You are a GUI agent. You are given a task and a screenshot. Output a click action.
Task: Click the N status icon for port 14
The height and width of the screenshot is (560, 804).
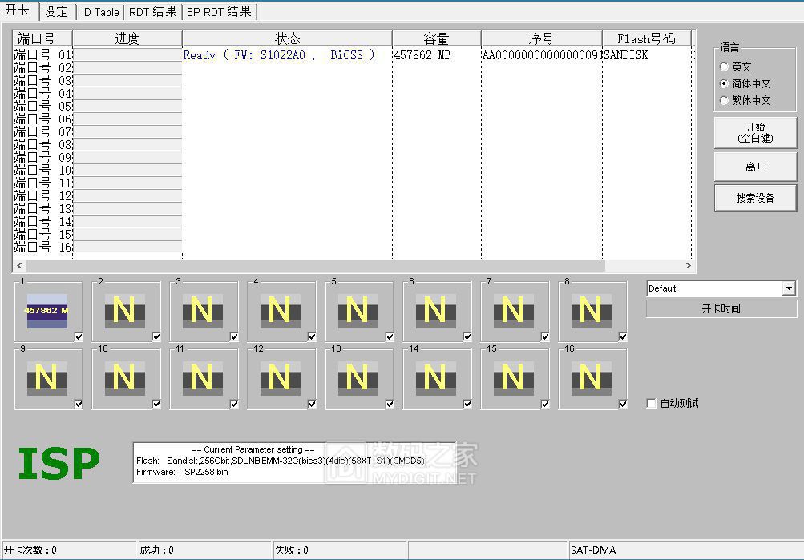click(436, 378)
